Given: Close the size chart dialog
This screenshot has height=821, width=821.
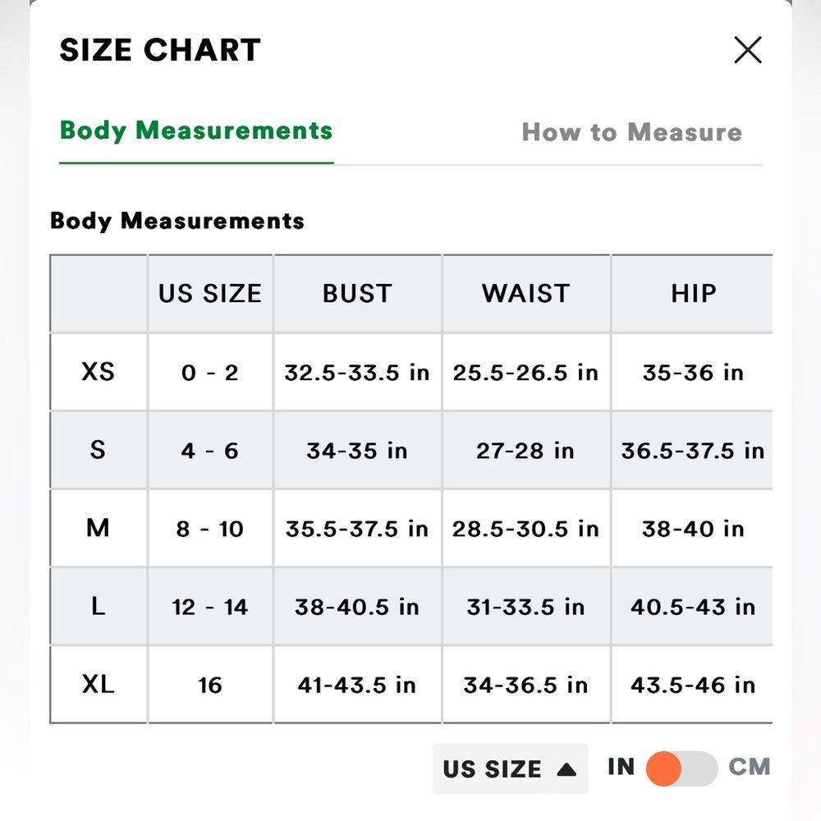Looking at the screenshot, I should [x=748, y=50].
